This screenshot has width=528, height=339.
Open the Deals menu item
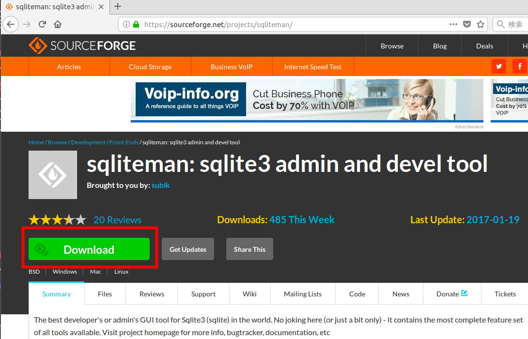pyautogui.click(x=484, y=46)
